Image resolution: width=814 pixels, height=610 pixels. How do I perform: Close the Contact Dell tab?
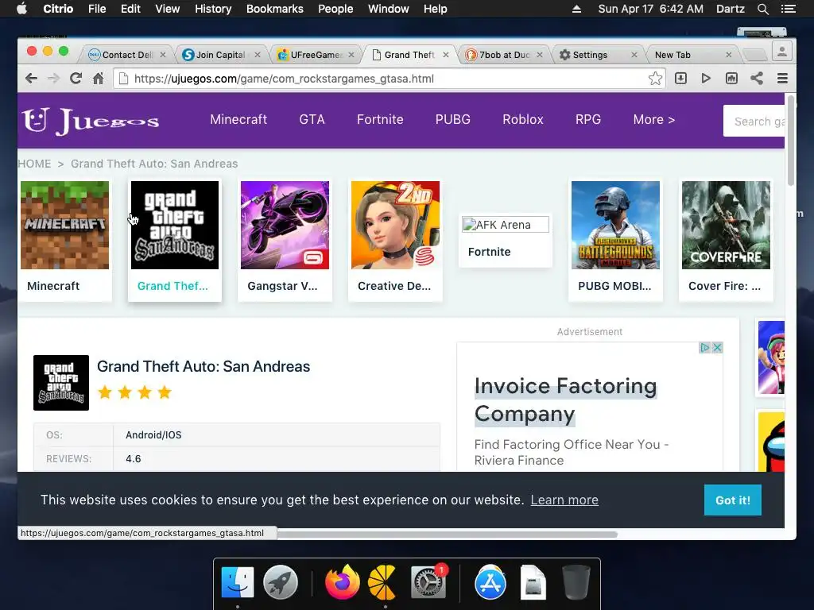coord(162,55)
